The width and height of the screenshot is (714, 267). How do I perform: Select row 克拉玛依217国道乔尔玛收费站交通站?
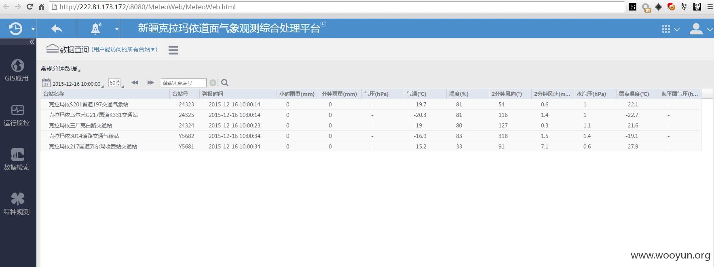371,146
